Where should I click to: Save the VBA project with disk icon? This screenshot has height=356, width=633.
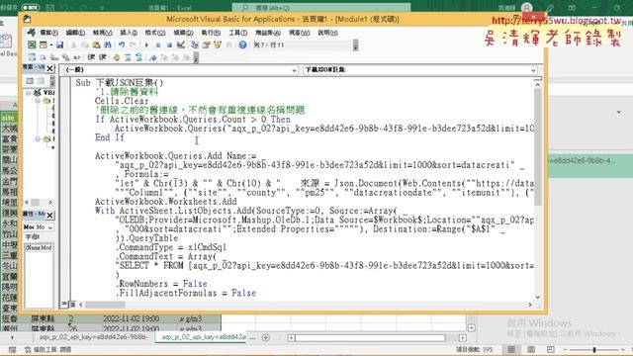(59, 44)
